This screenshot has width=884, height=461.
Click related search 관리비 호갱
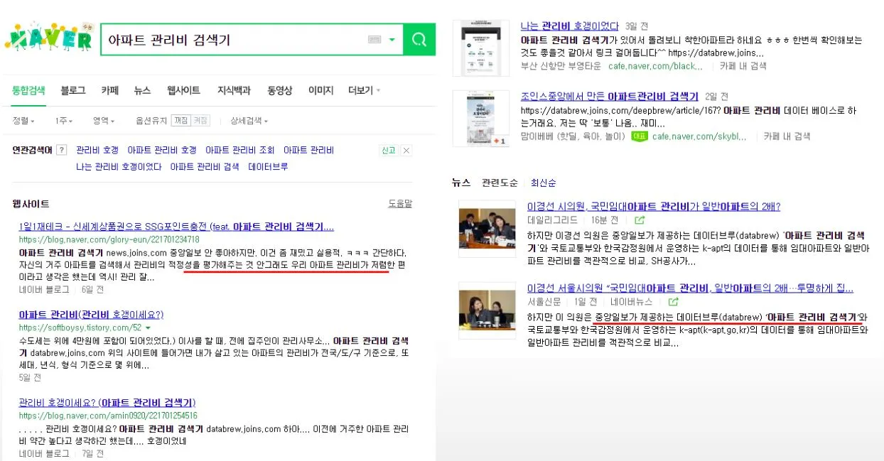click(x=97, y=150)
